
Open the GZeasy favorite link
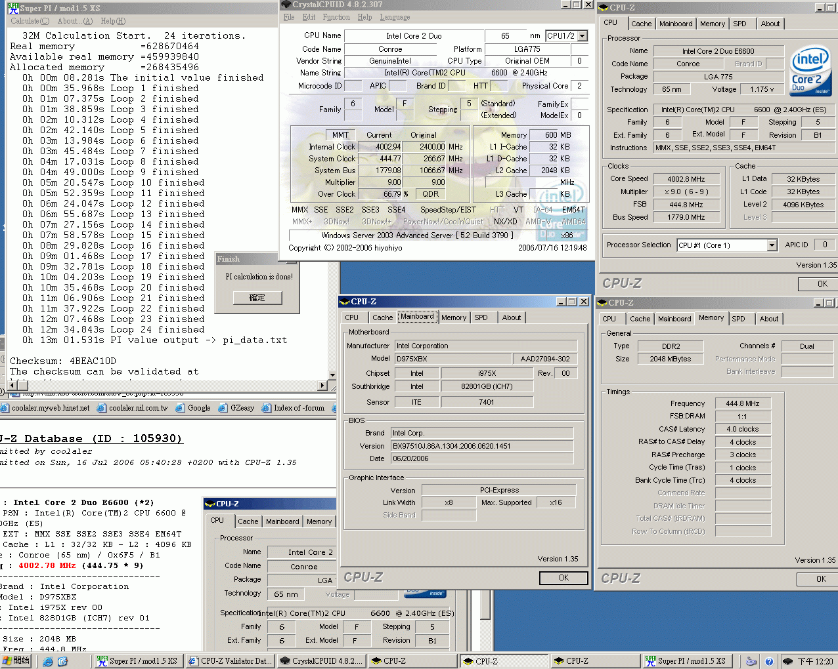pos(236,408)
